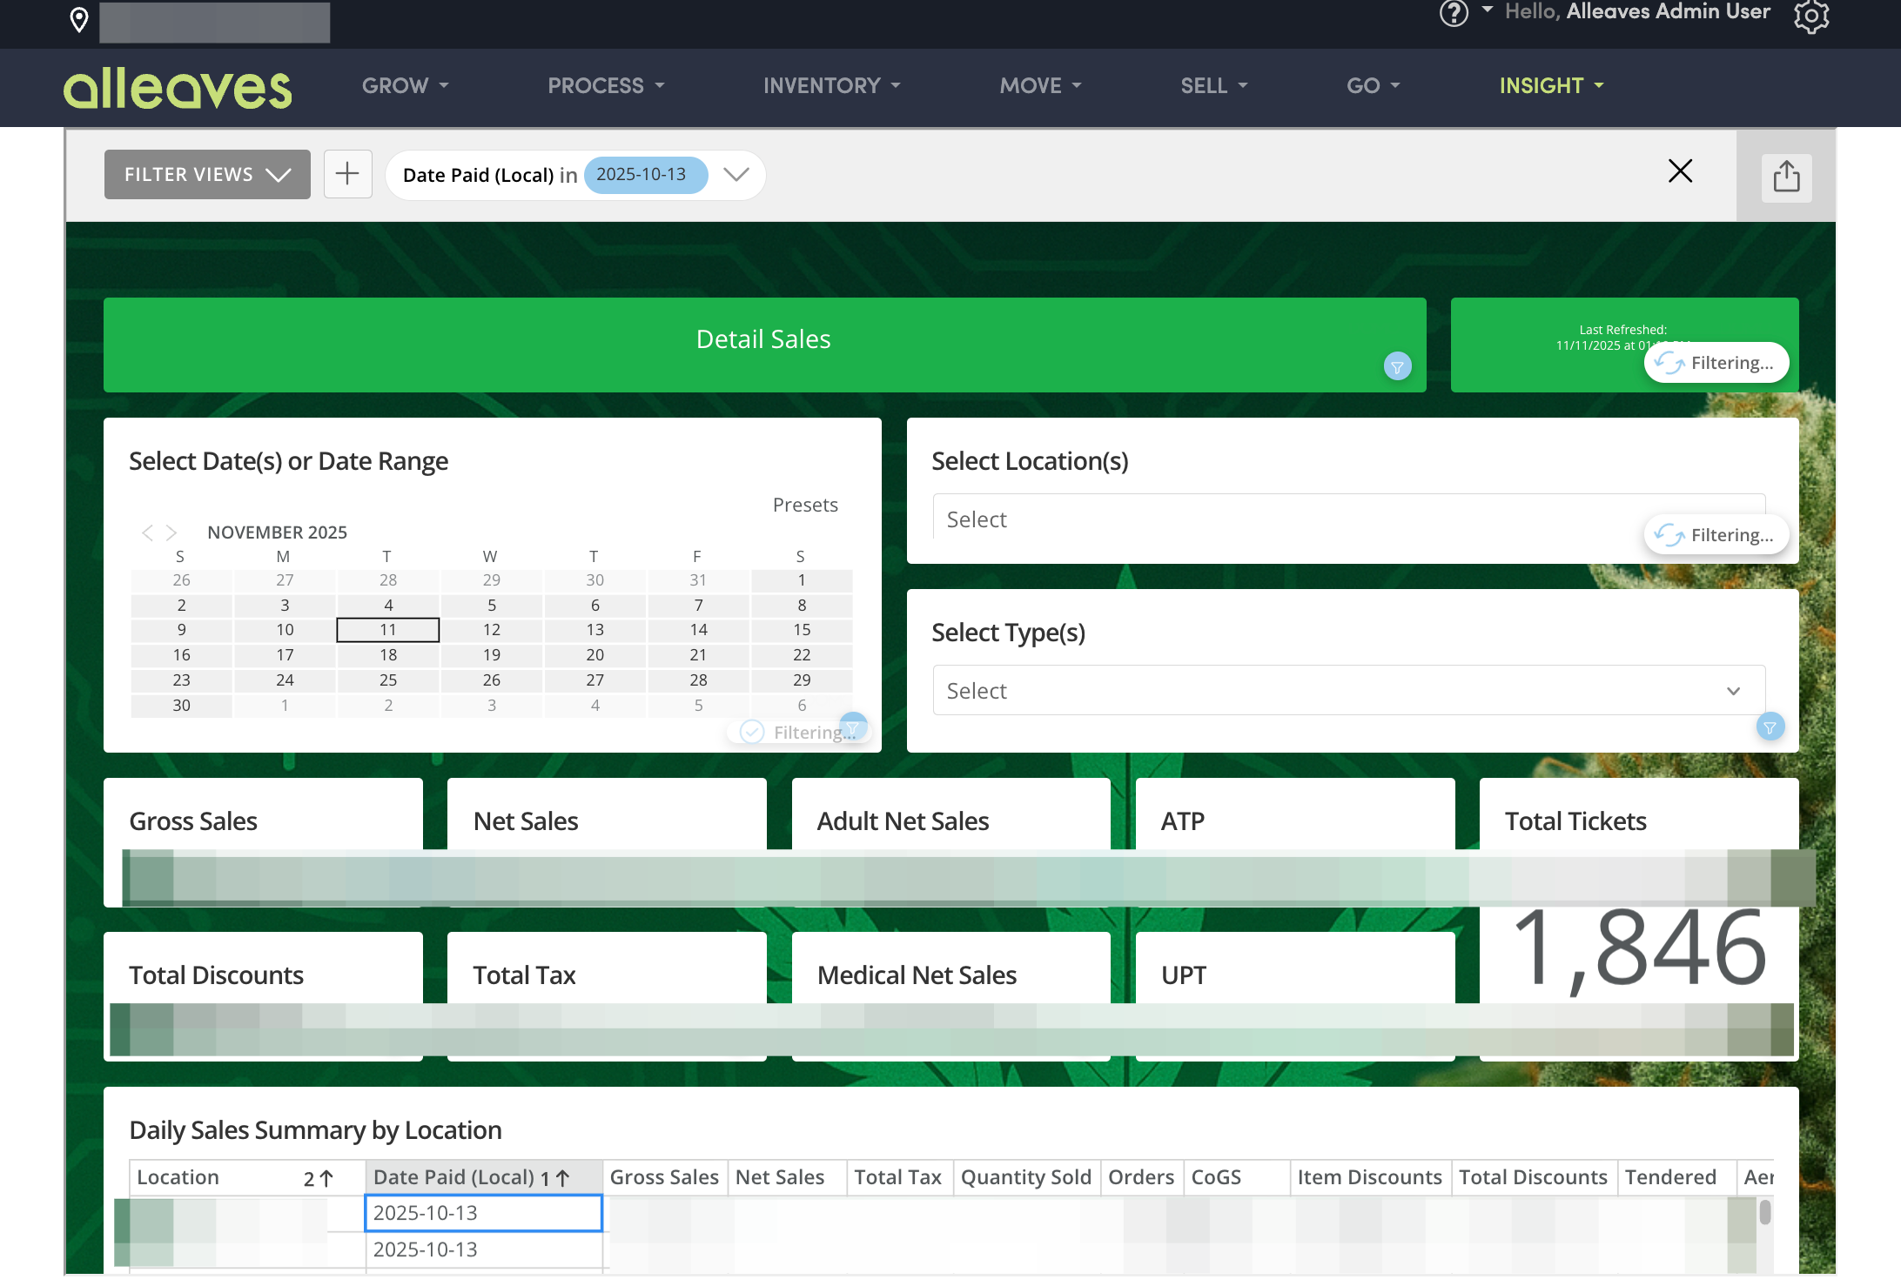Sort ascending arrow on Location column
The height and width of the screenshot is (1286, 1901).
[x=326, y=1178]
